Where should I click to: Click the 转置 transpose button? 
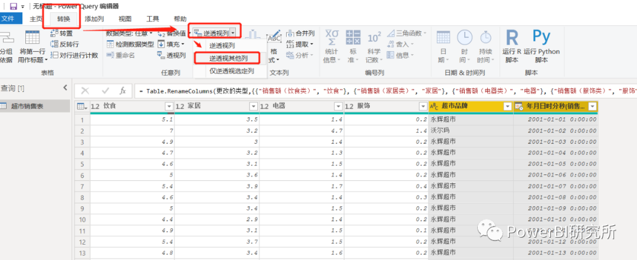coord(61,33)
